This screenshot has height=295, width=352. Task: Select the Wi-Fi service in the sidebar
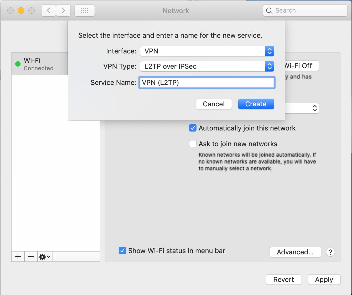pyautogui.click(x=39, y=64)
